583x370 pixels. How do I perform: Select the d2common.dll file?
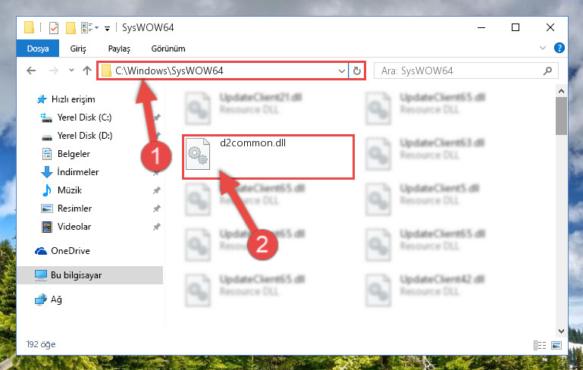[268, 157]
